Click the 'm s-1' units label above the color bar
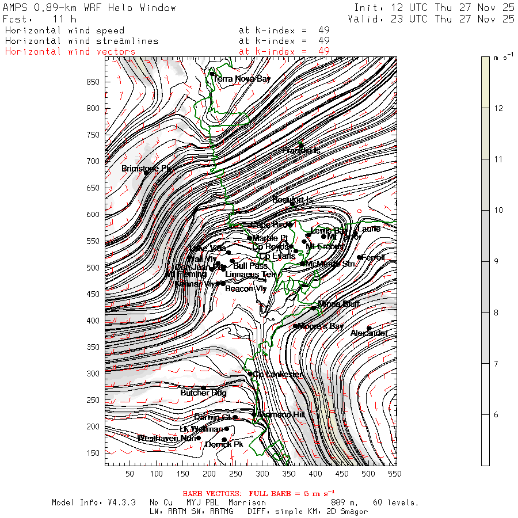Viewport: 518px width, 518px height. pos(504,57)
